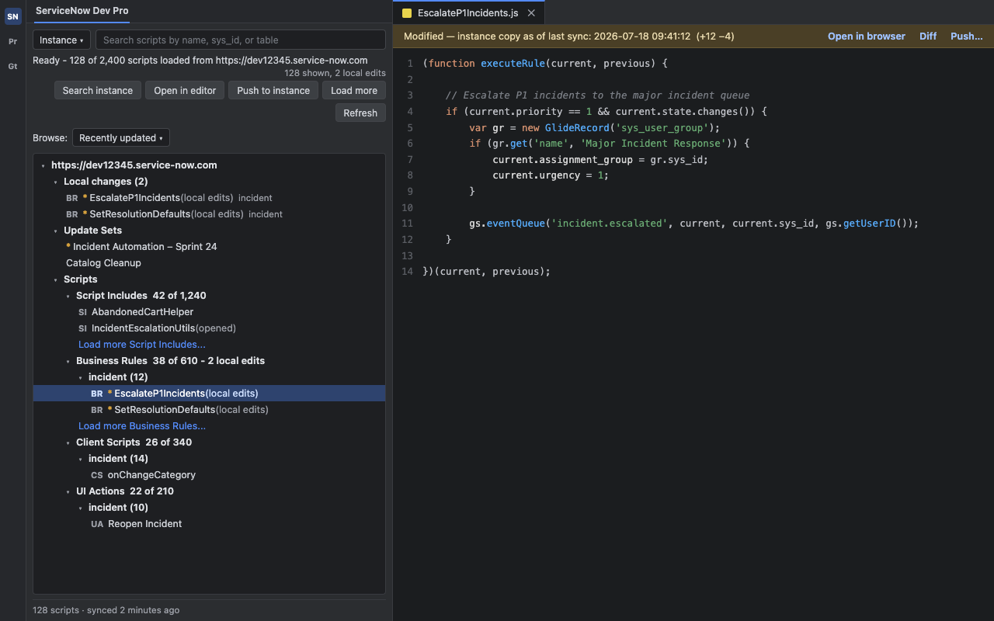Collapse Script Includes 42 of 1,240
The width and height of the screenshot is (994, 621).
(x=68, y=297)
